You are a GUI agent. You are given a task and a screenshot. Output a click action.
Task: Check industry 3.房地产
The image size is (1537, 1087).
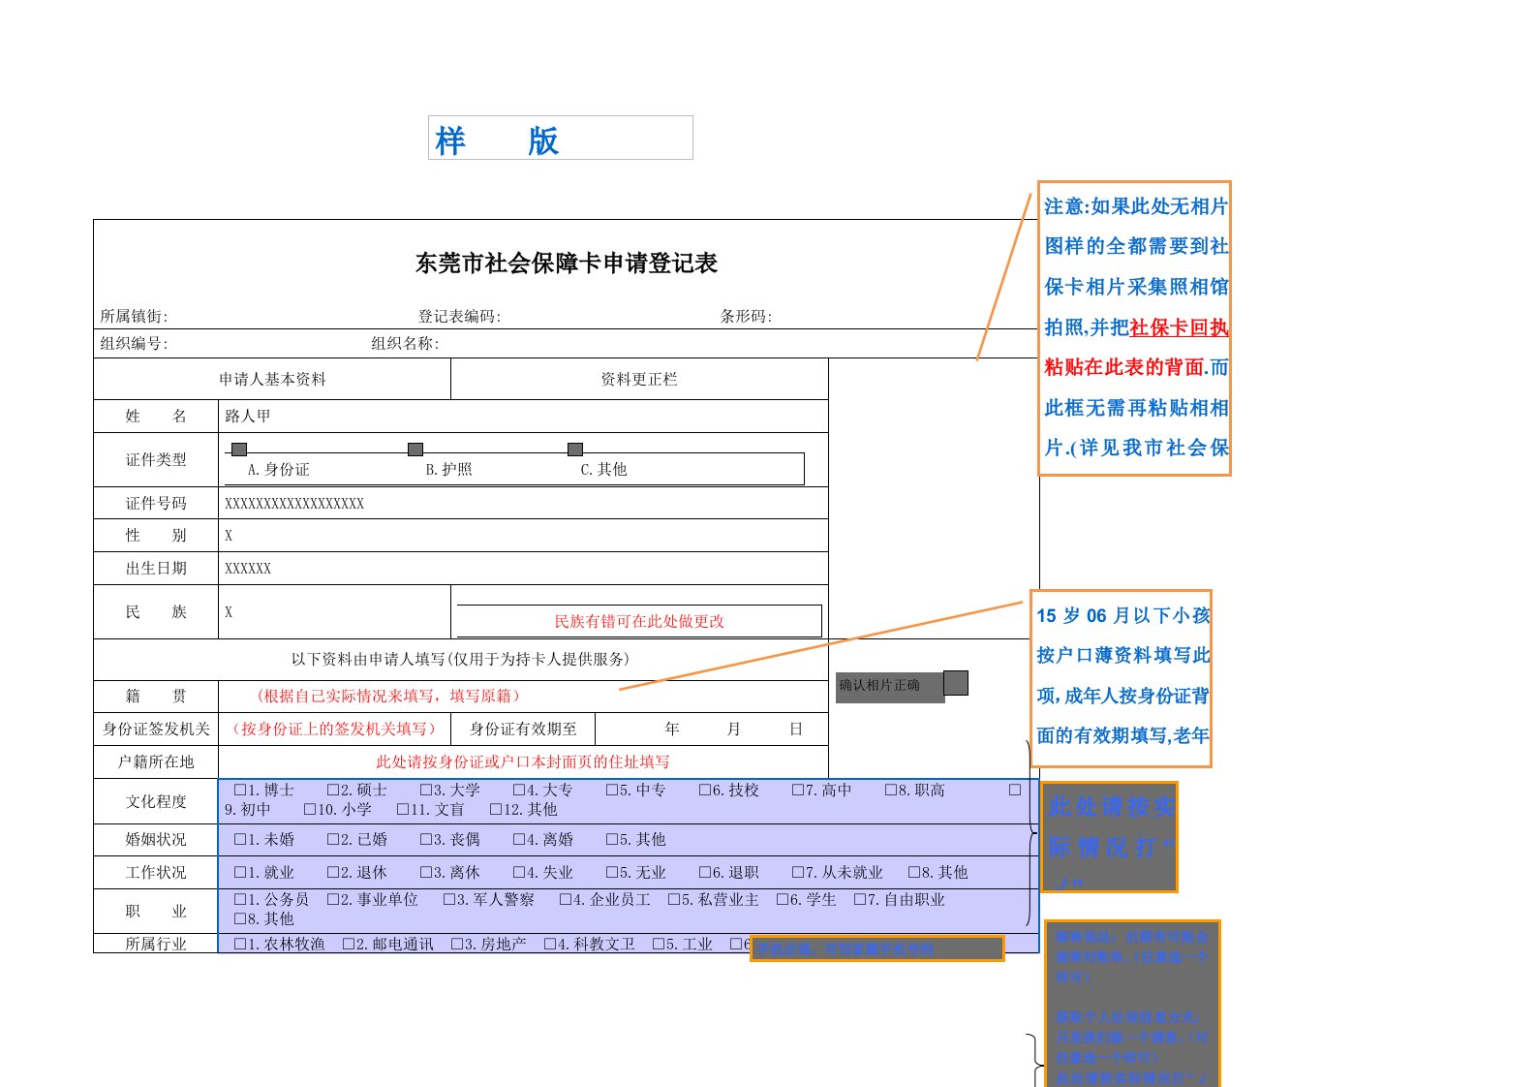(x=457, y=945)
